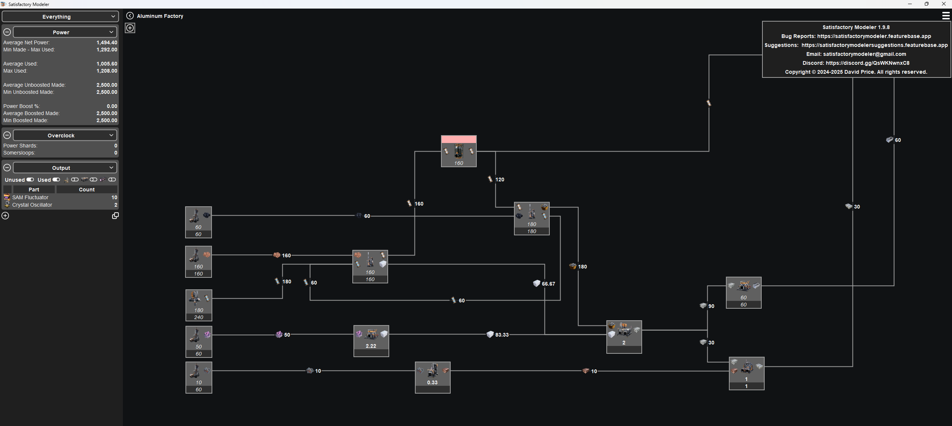Sort by the Part column header
The height and width of the screenshot is (426, 952).
[x=34, y=189]
